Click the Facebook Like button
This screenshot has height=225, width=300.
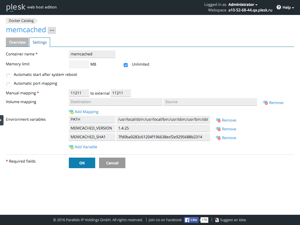(191, 220)
